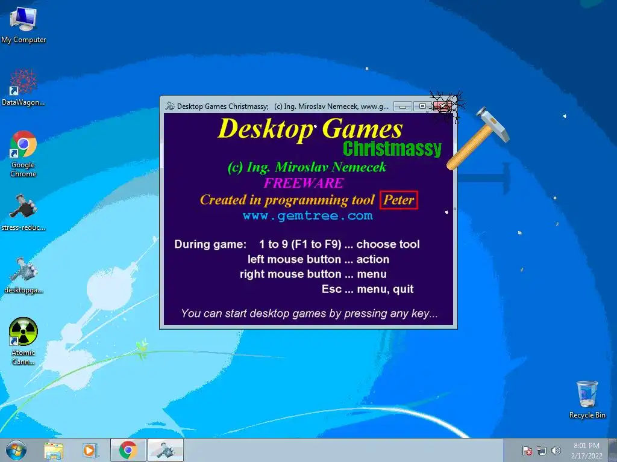Viewport: 617px width, 462px height.
Task: Click the Show Desktop strip beside clock
Action: tap(614, 450)
